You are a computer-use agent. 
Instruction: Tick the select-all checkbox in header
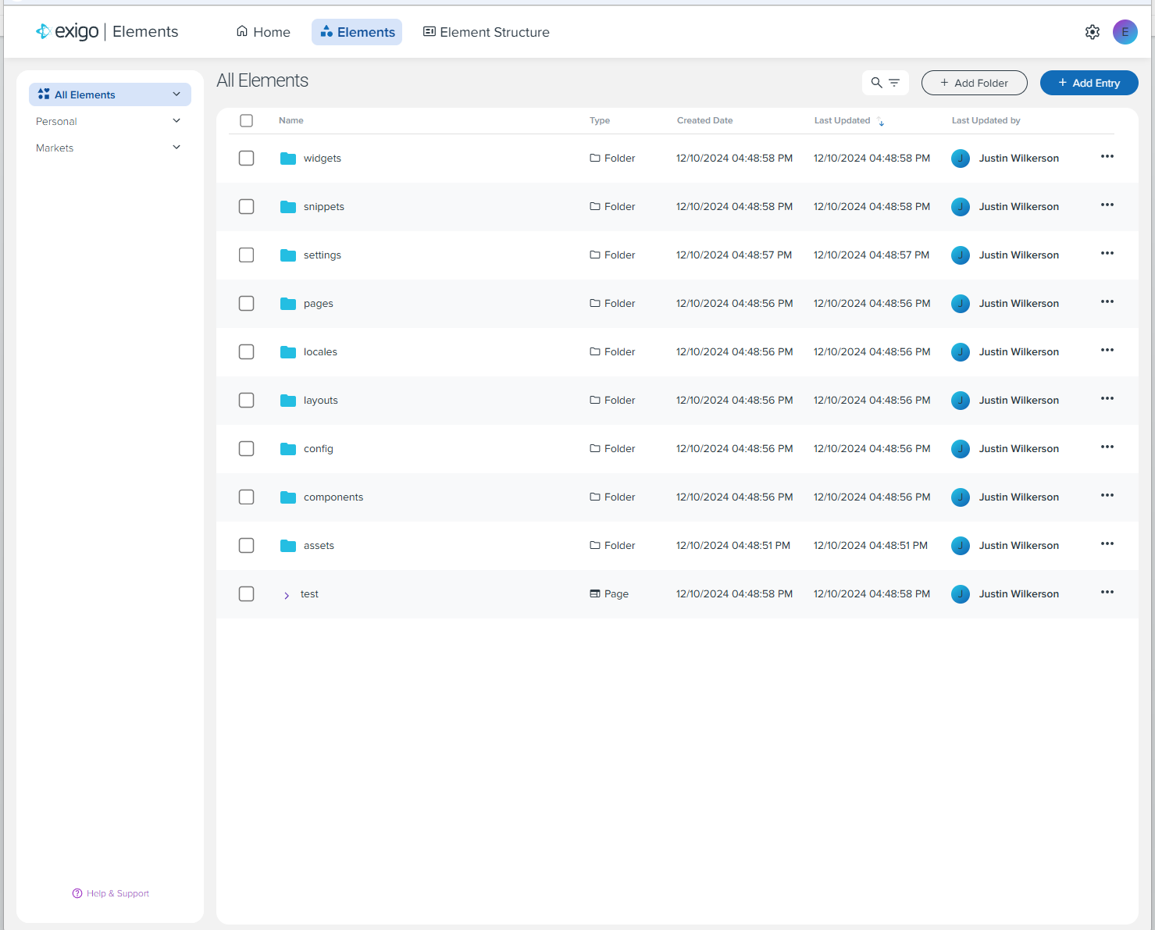[247, 121]
